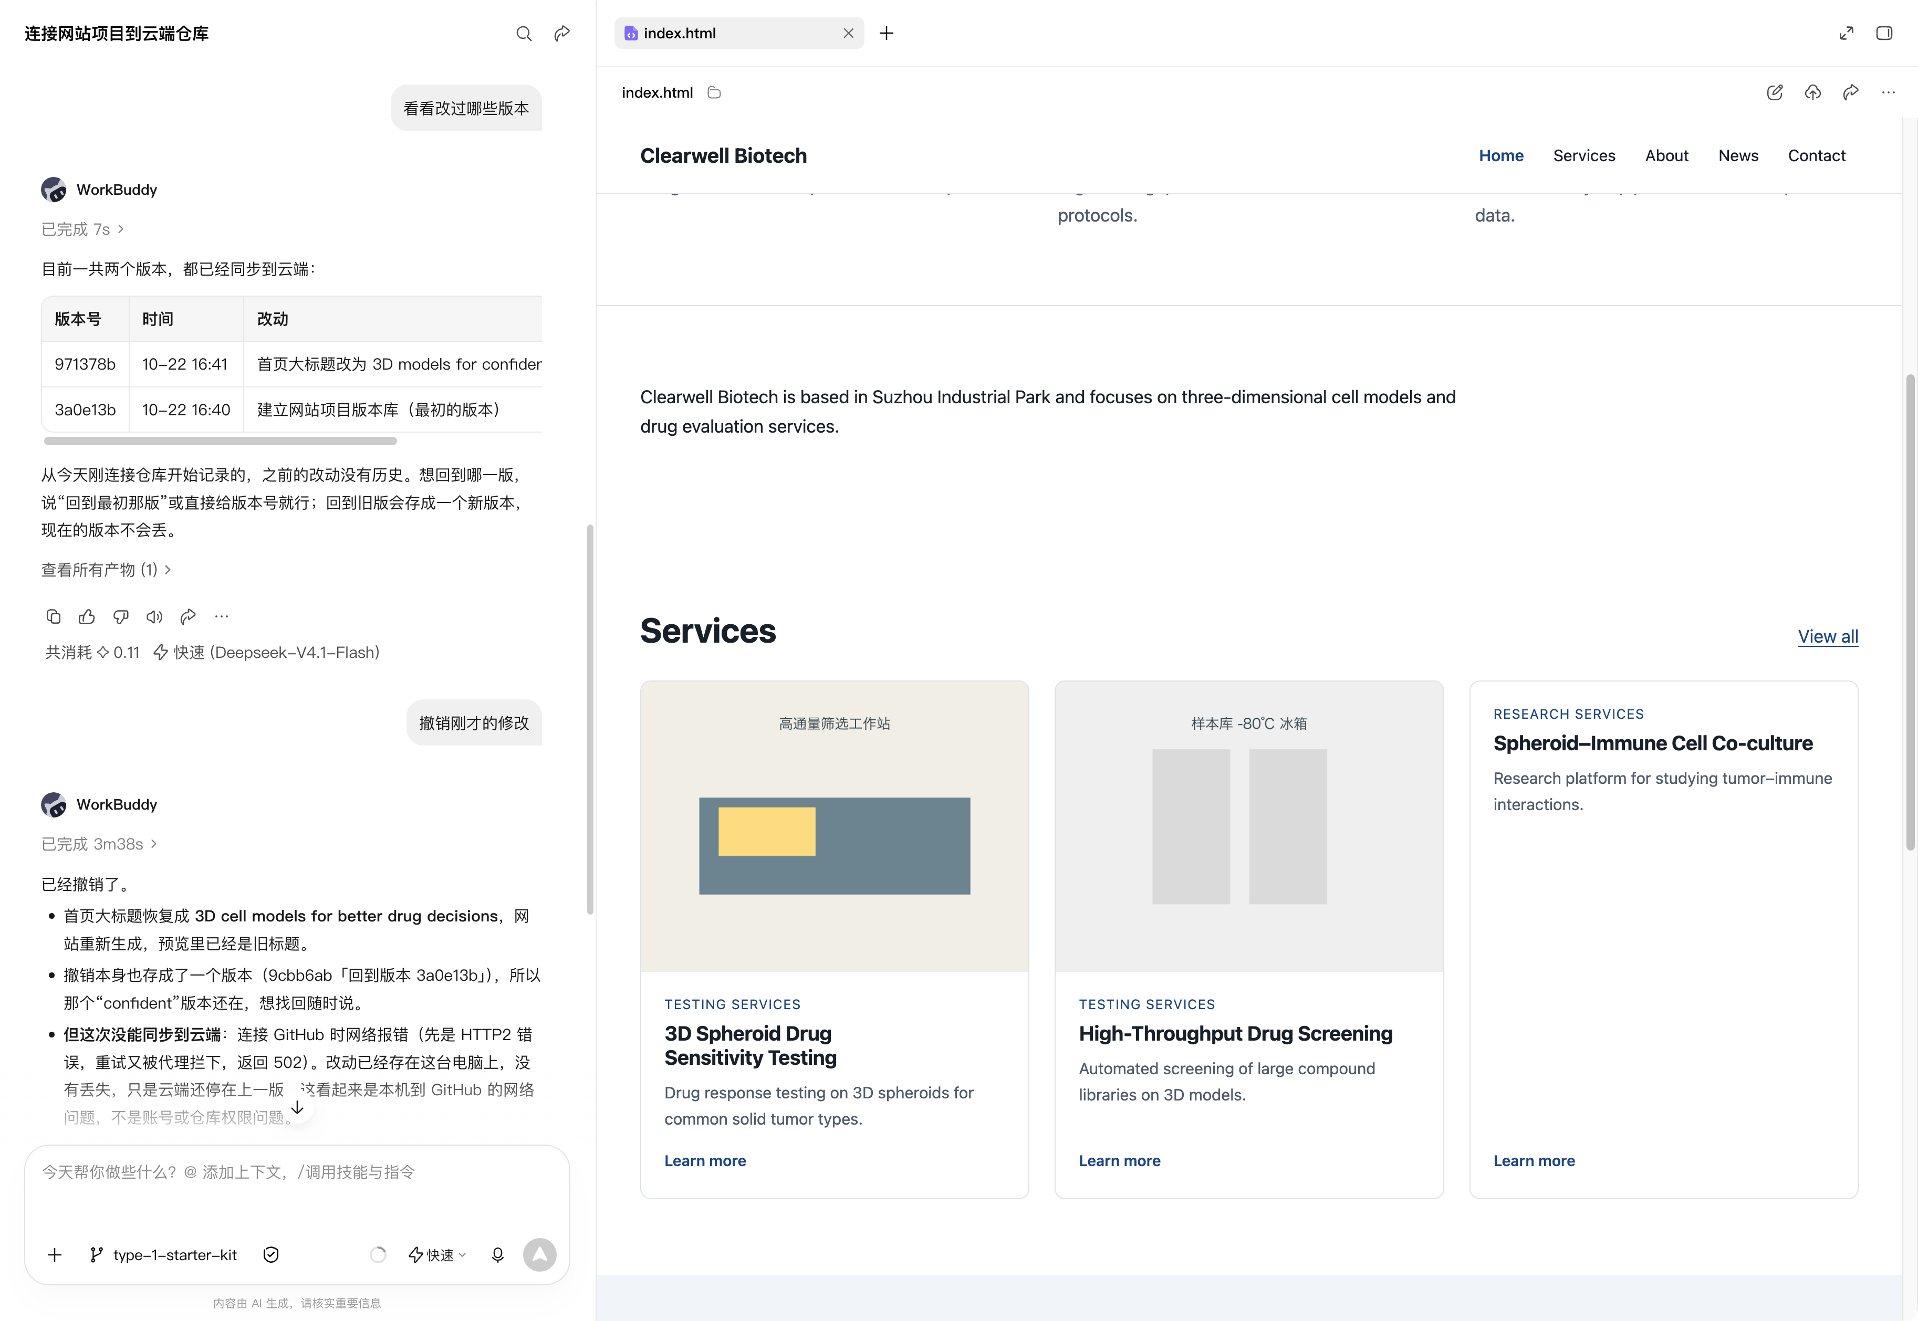The height and width of the screenshot is (1321, 1918).
Task: Click Learn more under 3D Spheroid Drug Sensitivity Testing
Action: [705, 1160]
